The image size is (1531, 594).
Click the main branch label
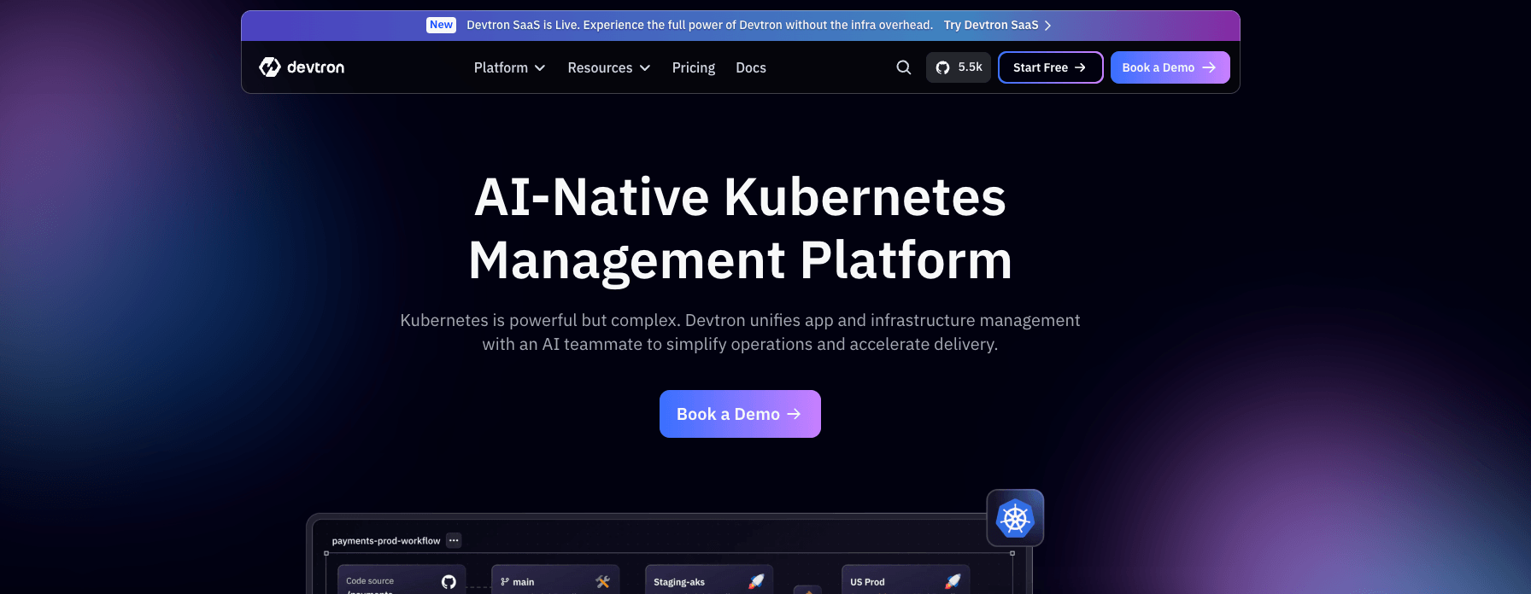524,582
